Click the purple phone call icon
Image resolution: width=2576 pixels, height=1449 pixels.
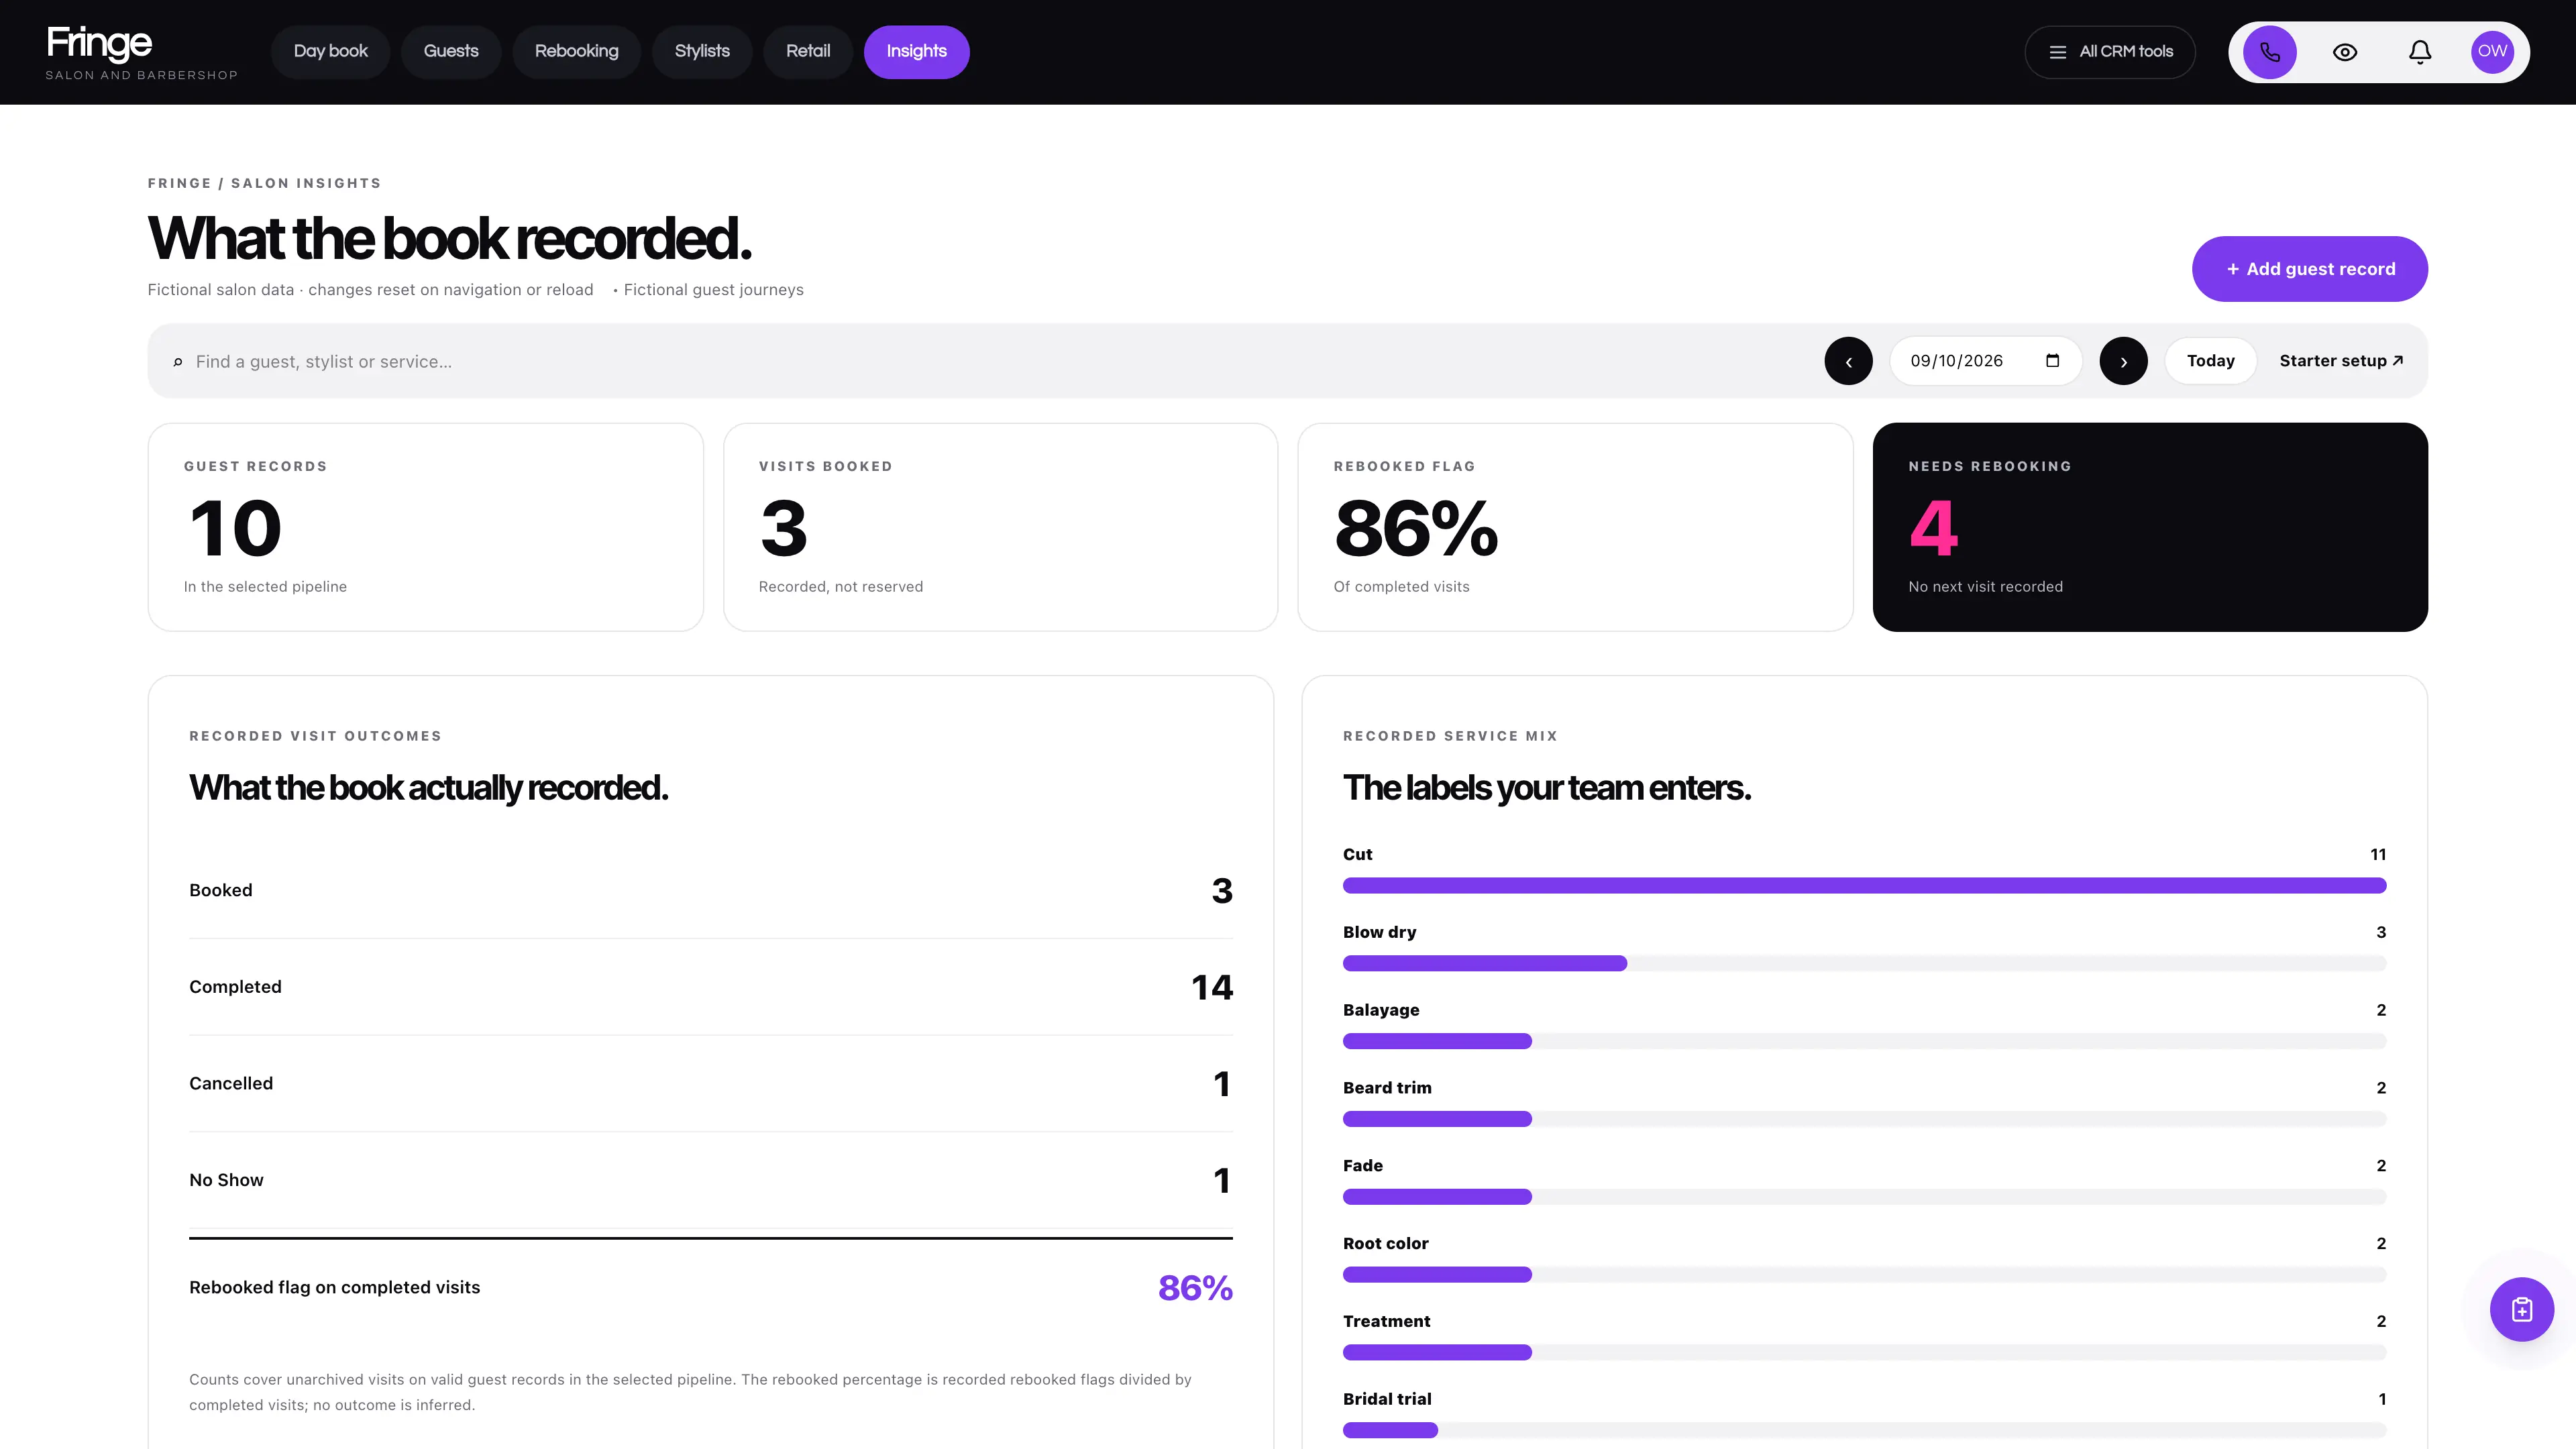pos(2269,52)
